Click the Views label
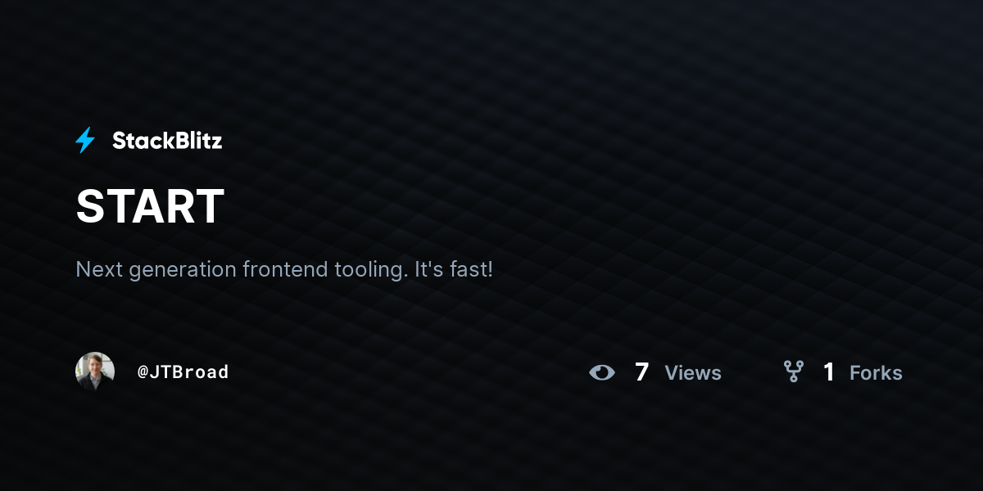 coord(693,373)
